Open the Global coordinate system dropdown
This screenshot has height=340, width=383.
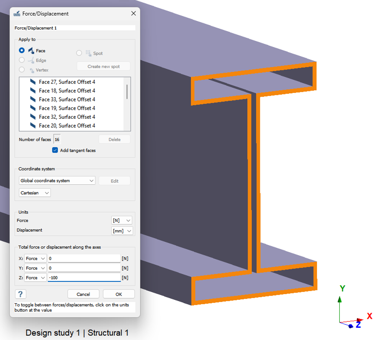point(57,180)
